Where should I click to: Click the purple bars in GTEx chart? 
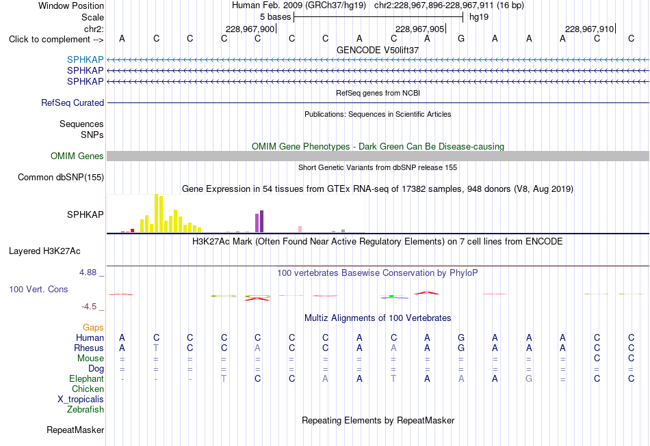coord(259,222)
